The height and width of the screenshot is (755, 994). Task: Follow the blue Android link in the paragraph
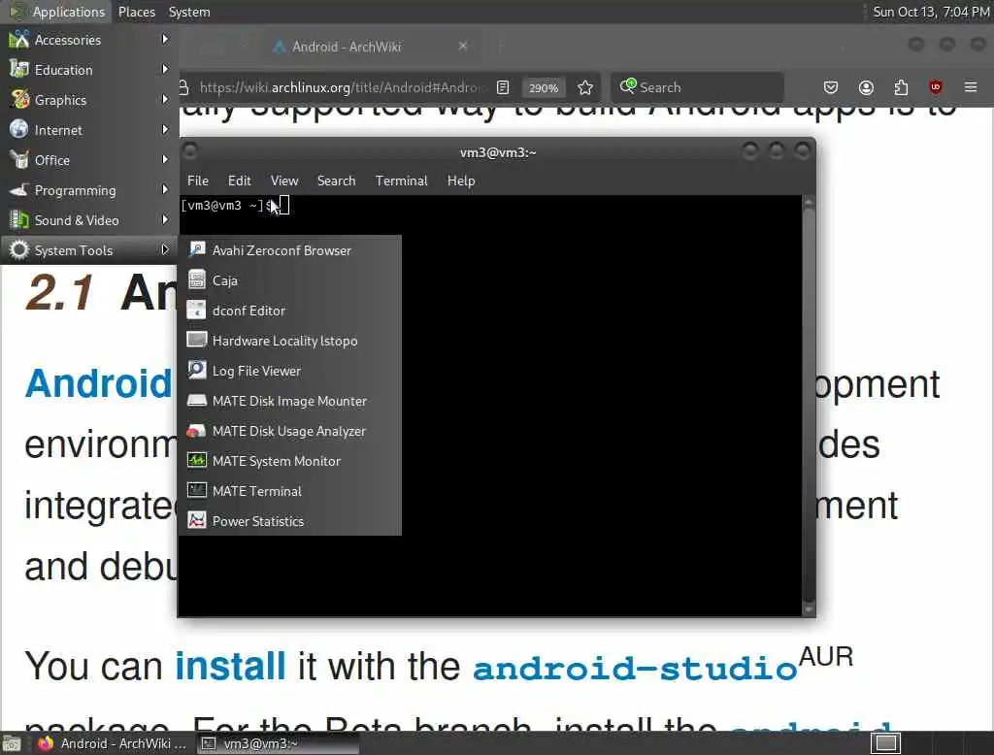[x=98, y=383]
